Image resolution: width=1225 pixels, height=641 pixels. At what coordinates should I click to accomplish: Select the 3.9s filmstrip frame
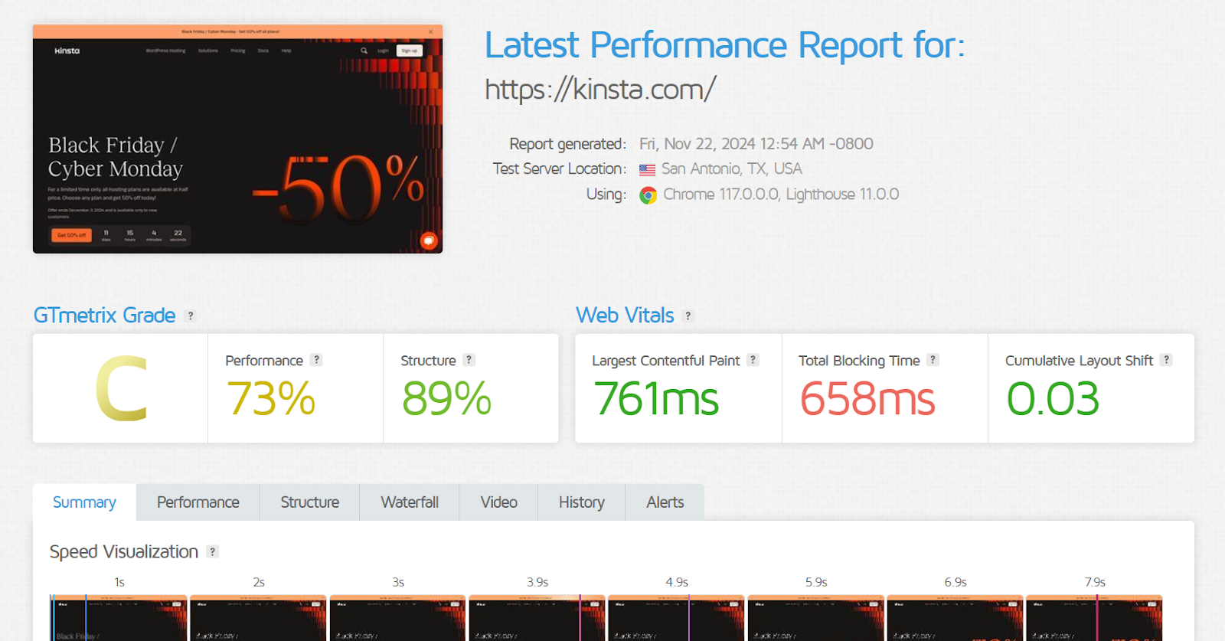537,617
